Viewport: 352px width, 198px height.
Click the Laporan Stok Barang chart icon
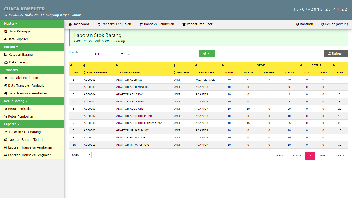pos(6,132)
